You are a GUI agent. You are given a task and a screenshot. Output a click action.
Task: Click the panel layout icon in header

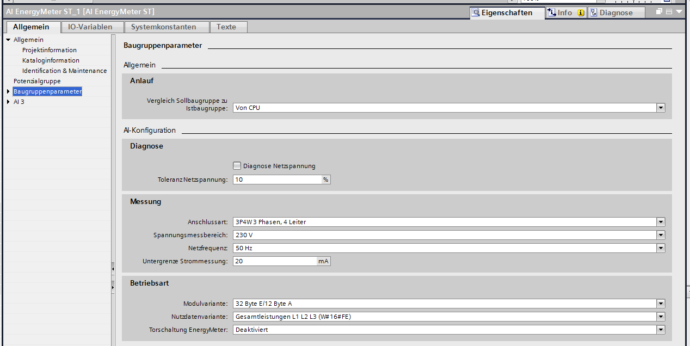coord(669,12)
